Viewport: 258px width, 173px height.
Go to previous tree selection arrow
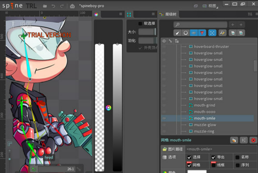[233, 25]
